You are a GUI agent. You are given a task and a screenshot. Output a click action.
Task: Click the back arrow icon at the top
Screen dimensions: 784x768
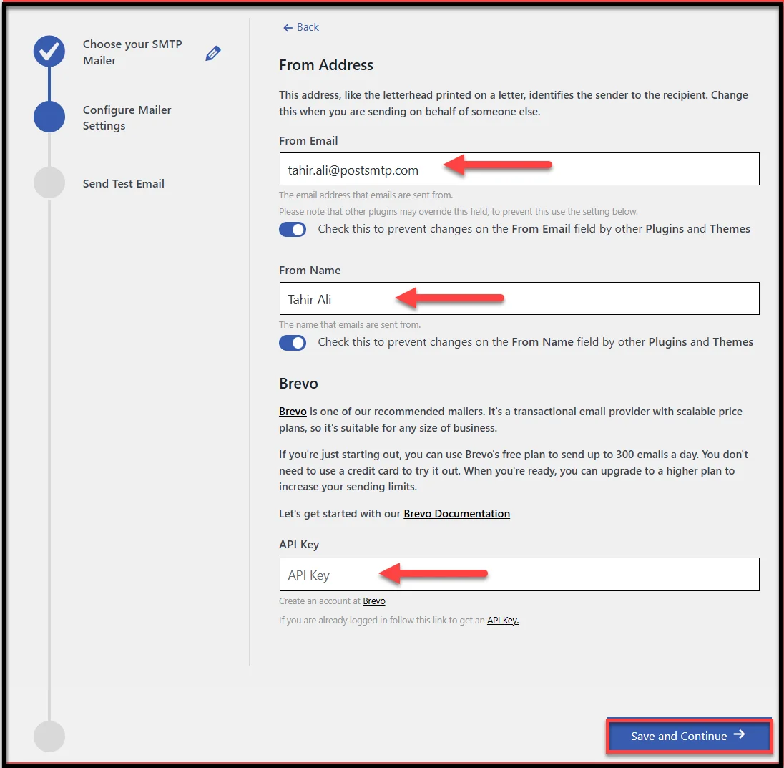(x=286, y=27)
